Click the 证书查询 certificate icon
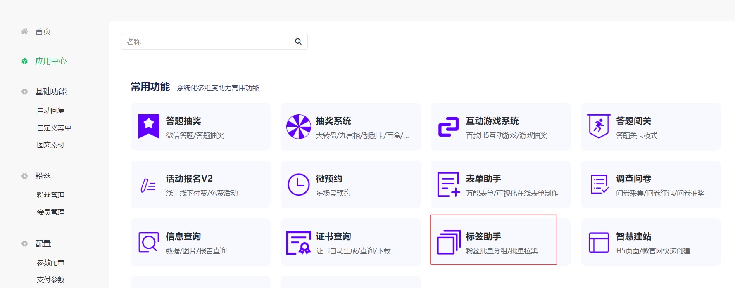The width and height of the screenshot is (735, 288). tap(299, 243)
